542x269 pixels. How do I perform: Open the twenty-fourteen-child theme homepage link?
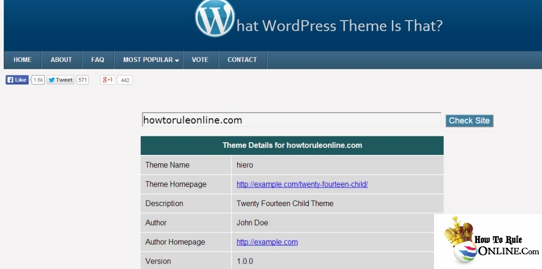tap(302, 184)
